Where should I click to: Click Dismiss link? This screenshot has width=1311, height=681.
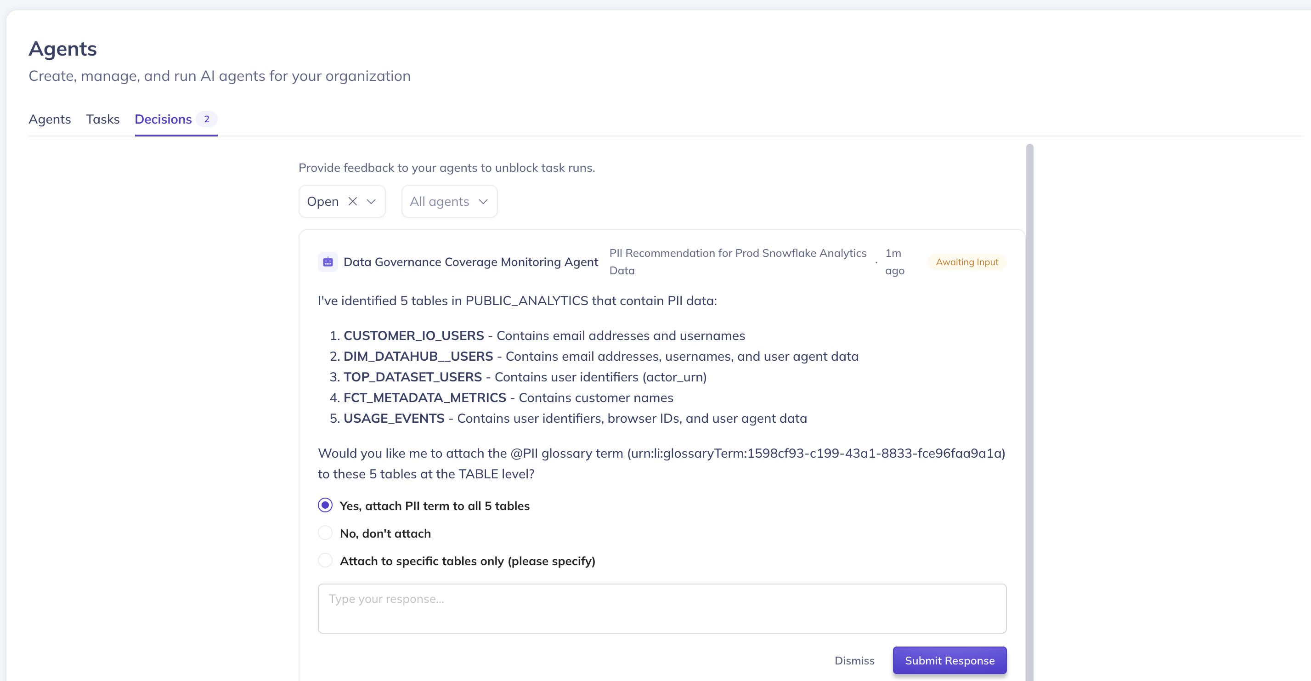(x=854, y=660)
